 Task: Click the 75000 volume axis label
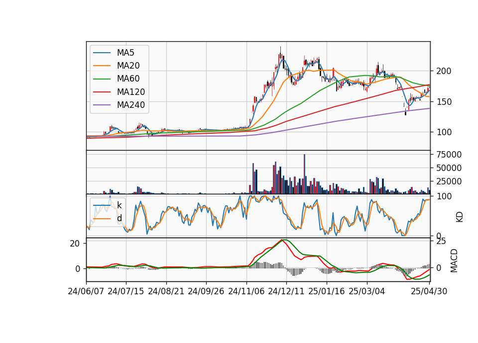(x=449, y=155)
